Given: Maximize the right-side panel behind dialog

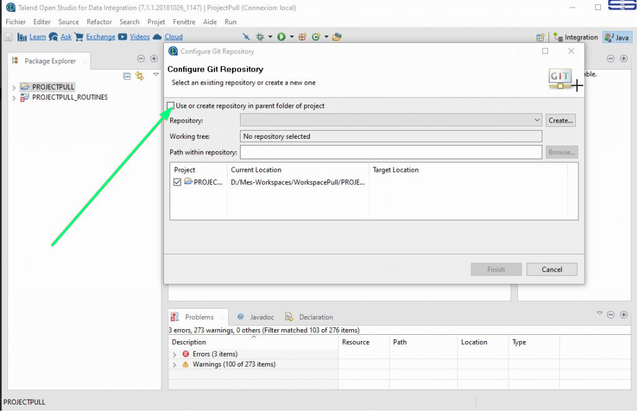Looking at the screenshot, I should [623, 59].
